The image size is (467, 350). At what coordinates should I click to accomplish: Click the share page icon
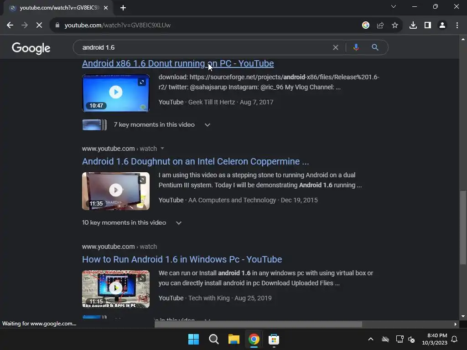380,26
